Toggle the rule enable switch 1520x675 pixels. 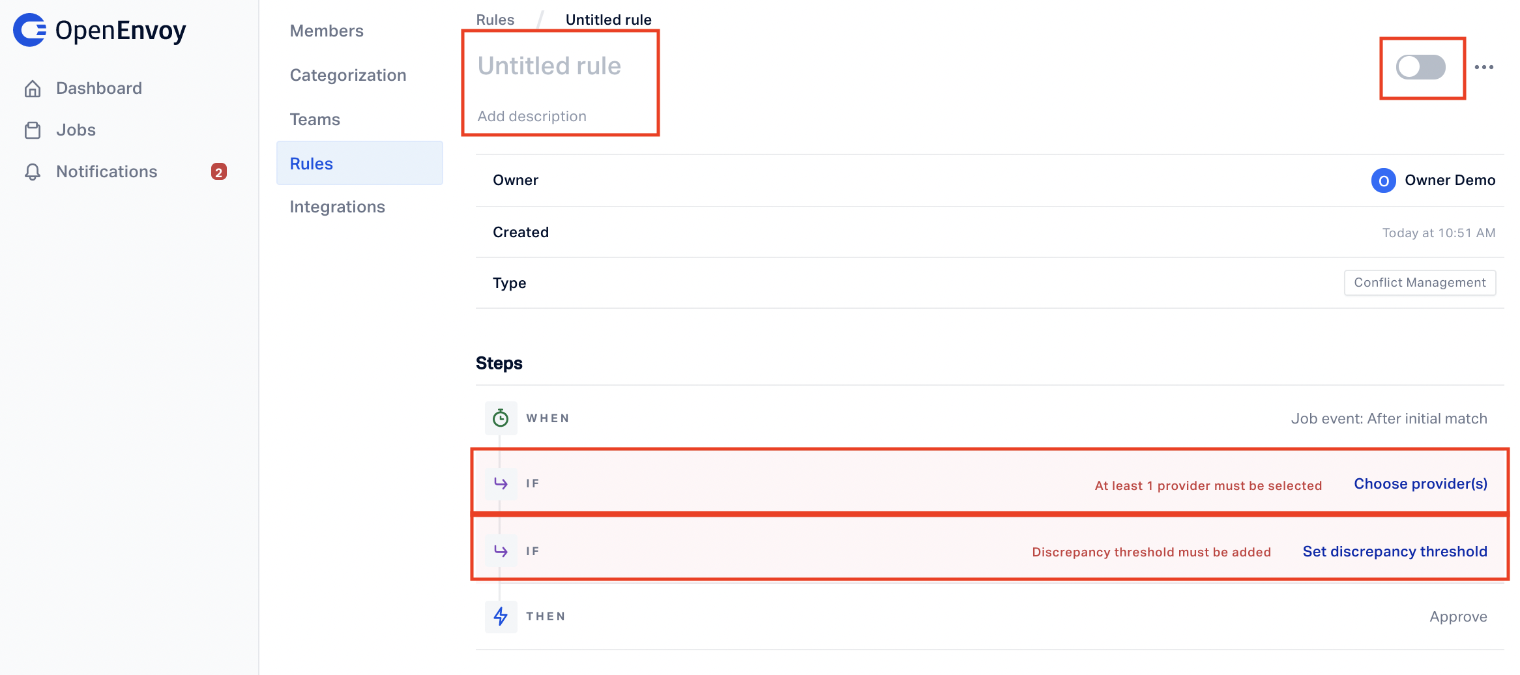point(1421,67)
